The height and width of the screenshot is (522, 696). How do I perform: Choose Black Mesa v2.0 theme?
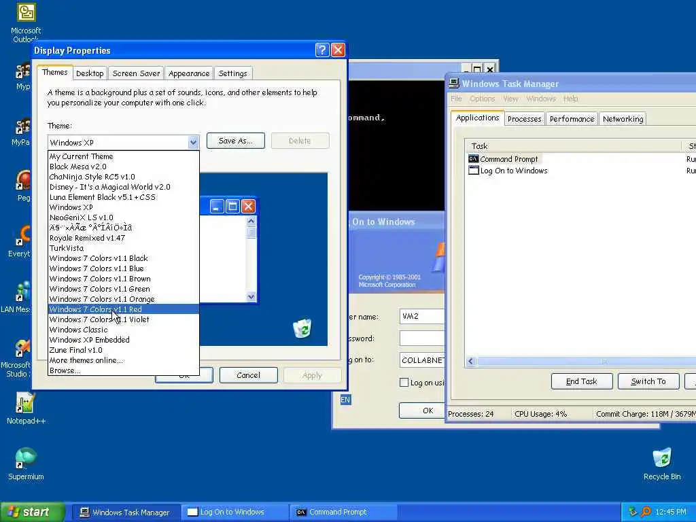pyautogui.click(x=124, y=167)
